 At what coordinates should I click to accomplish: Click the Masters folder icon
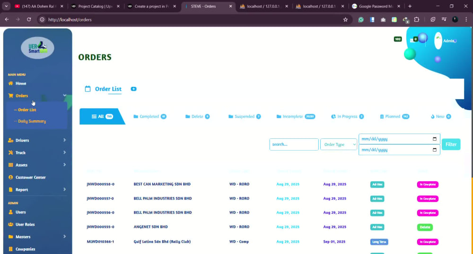point(10,237)
